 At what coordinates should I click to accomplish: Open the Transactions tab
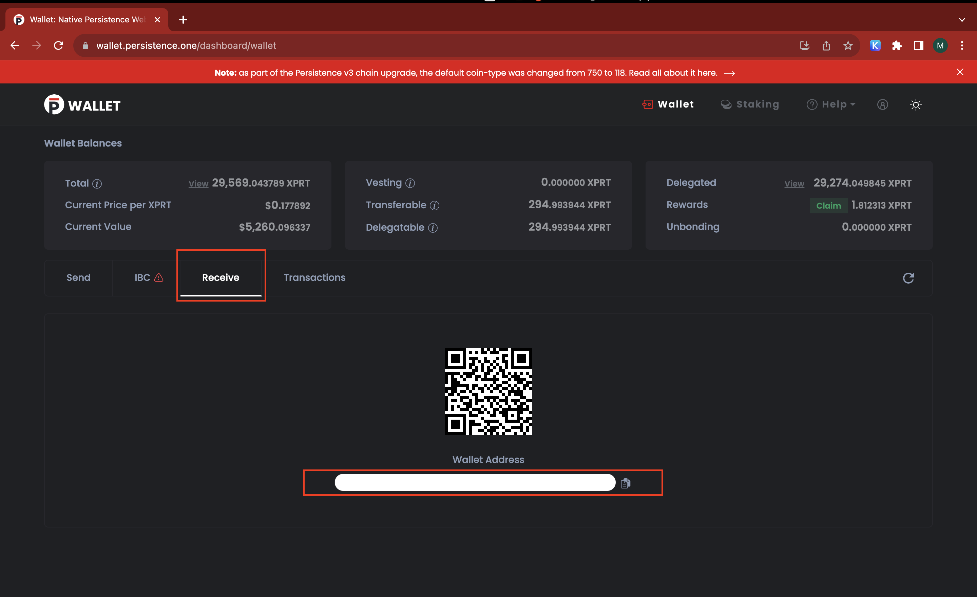pyautogui.click(x=314, y=277)
